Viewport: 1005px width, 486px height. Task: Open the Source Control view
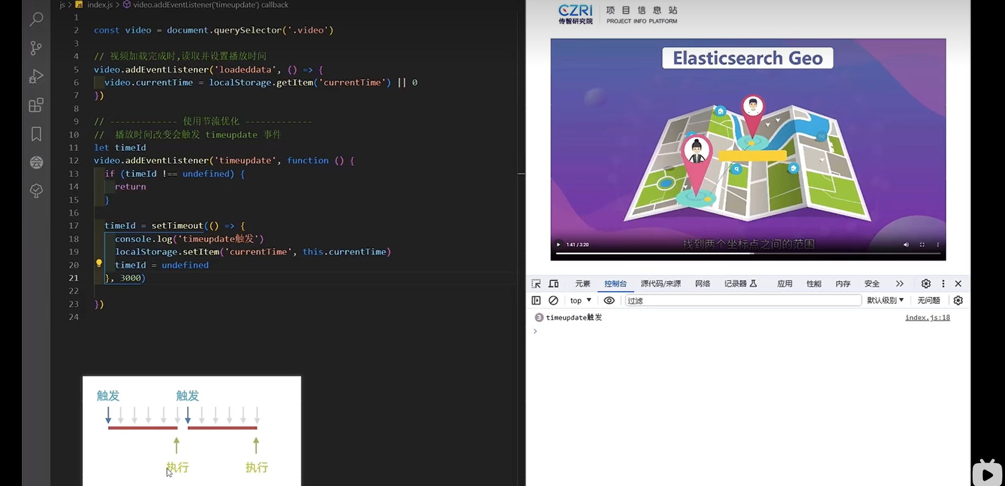pos(36,48)
